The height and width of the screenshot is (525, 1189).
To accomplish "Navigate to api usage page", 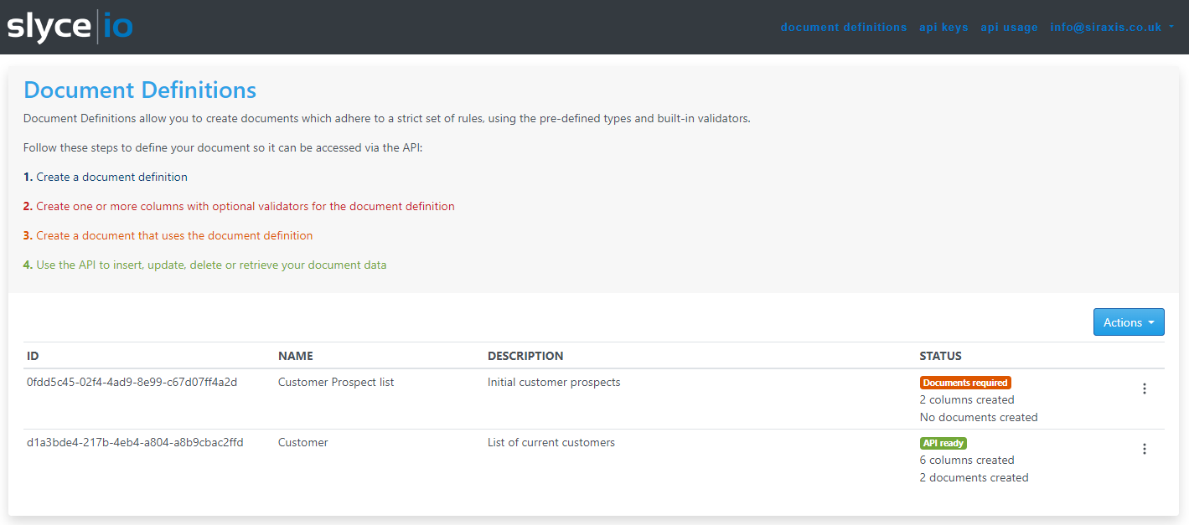I will 1009,27.
